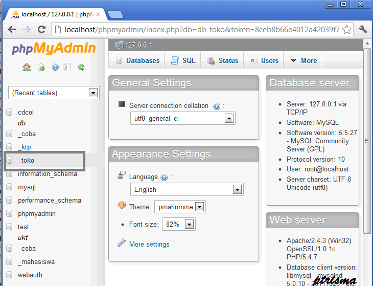Click the help icon next to collation
The height and width of the screenshot is (286, 373).
(x=217, y=106)
